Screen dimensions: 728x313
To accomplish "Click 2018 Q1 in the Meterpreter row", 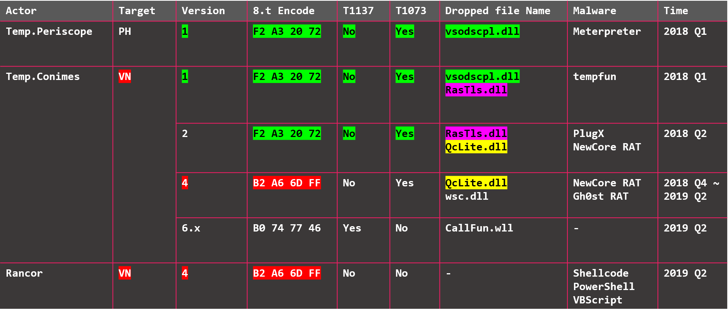I will [685, 31].
